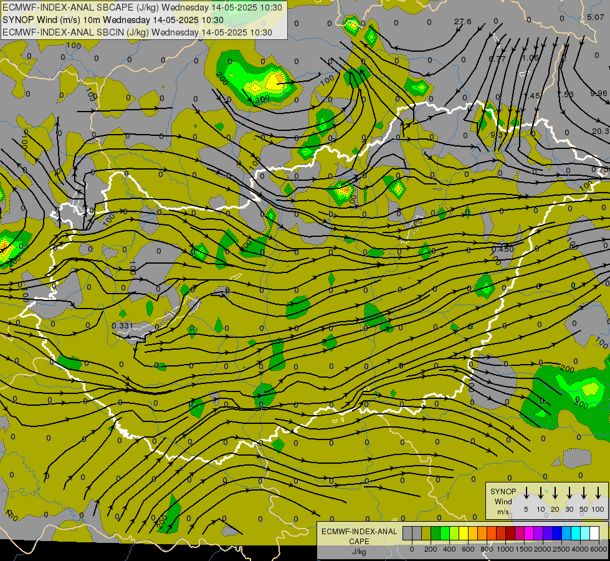Click the wind legend speed label 100
The height and width of the screenshot is (561, 610).
click(598, 509)
